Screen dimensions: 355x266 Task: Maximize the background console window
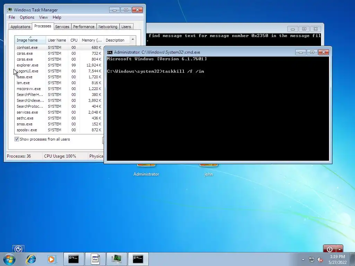(x=304, y=29)
